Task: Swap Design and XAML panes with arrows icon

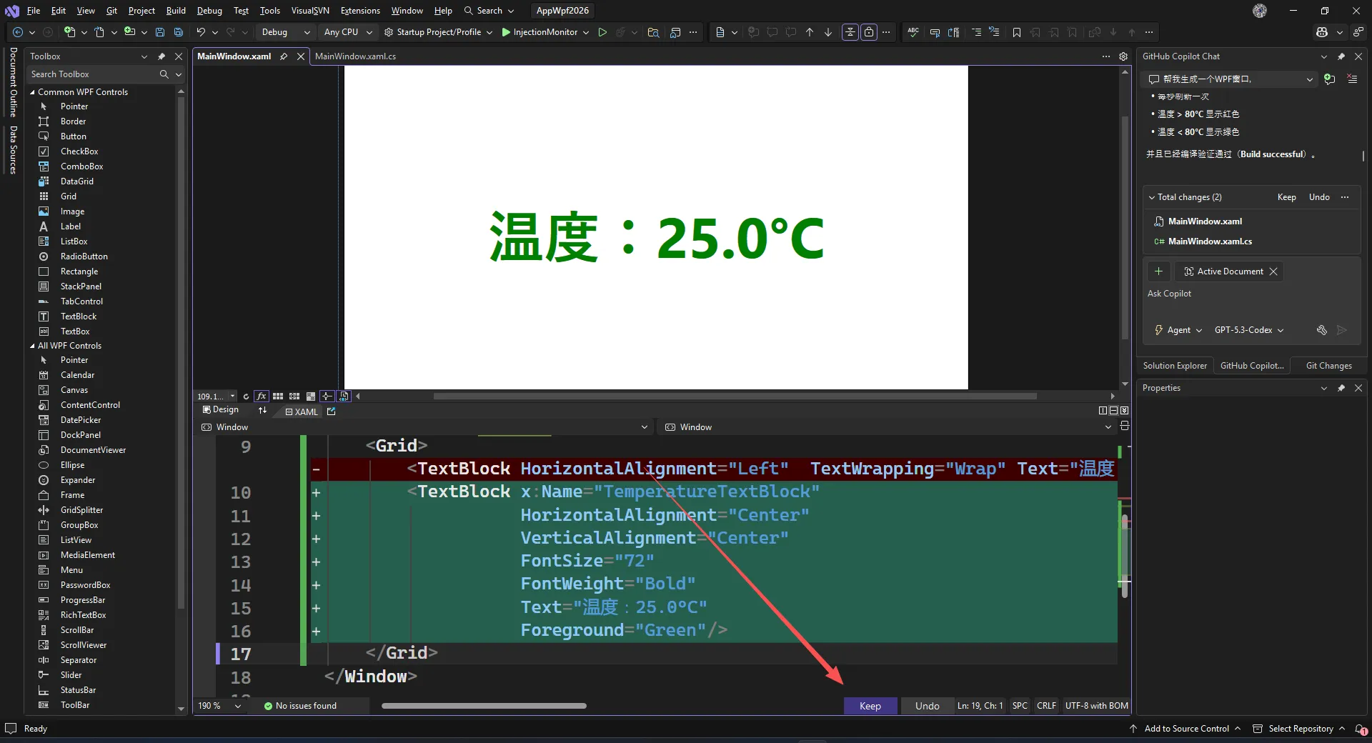Action: 262,410
